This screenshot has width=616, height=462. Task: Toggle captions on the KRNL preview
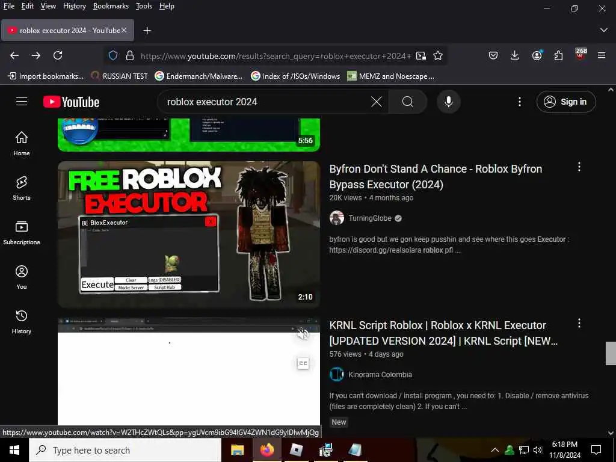[303, 363]
